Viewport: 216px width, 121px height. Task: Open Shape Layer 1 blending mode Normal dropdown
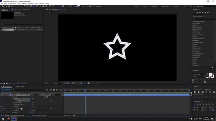[x=34, y=95]
